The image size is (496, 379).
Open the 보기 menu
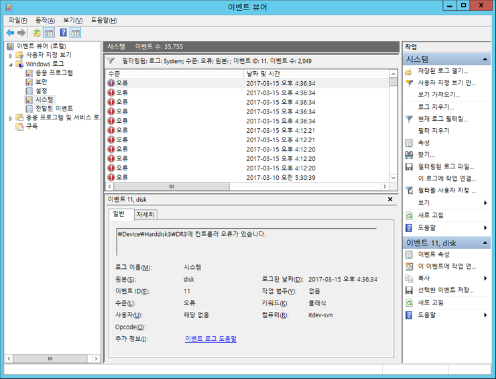(x=73, y=20)
